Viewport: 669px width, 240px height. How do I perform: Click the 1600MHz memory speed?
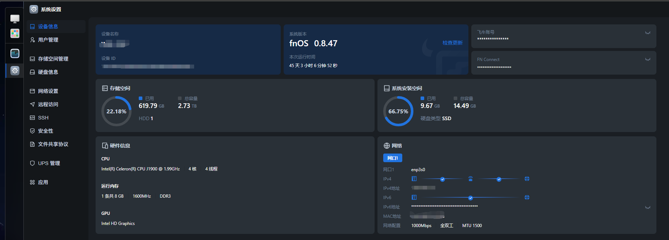click(x=142, y=196)
